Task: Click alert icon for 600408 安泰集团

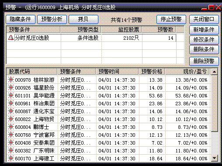Action: (x=11, y=143)
